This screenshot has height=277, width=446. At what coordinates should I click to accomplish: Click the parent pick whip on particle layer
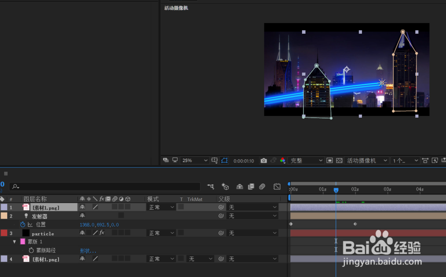click(221, 233)
